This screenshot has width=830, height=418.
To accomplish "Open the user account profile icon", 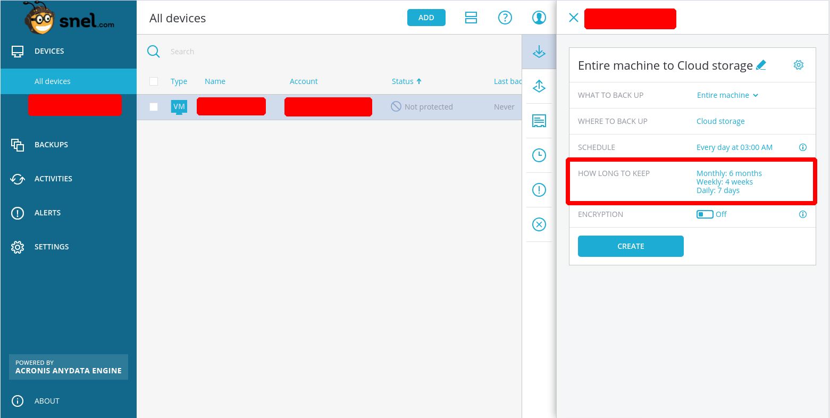I will (539, 18).
